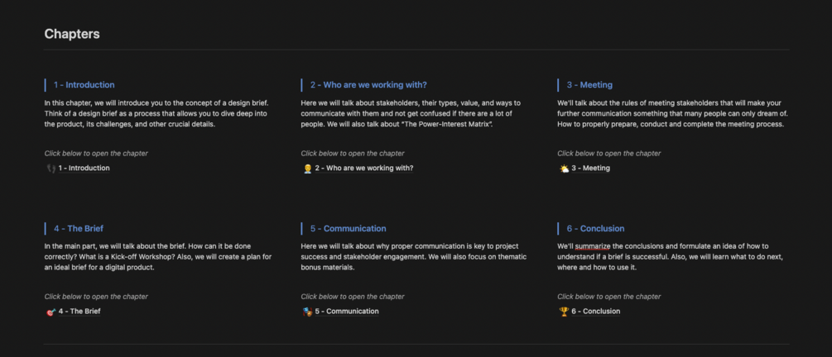Click the person emoji for chapter 2
Viewport: 832px width, 357px height.
point(307,169)
